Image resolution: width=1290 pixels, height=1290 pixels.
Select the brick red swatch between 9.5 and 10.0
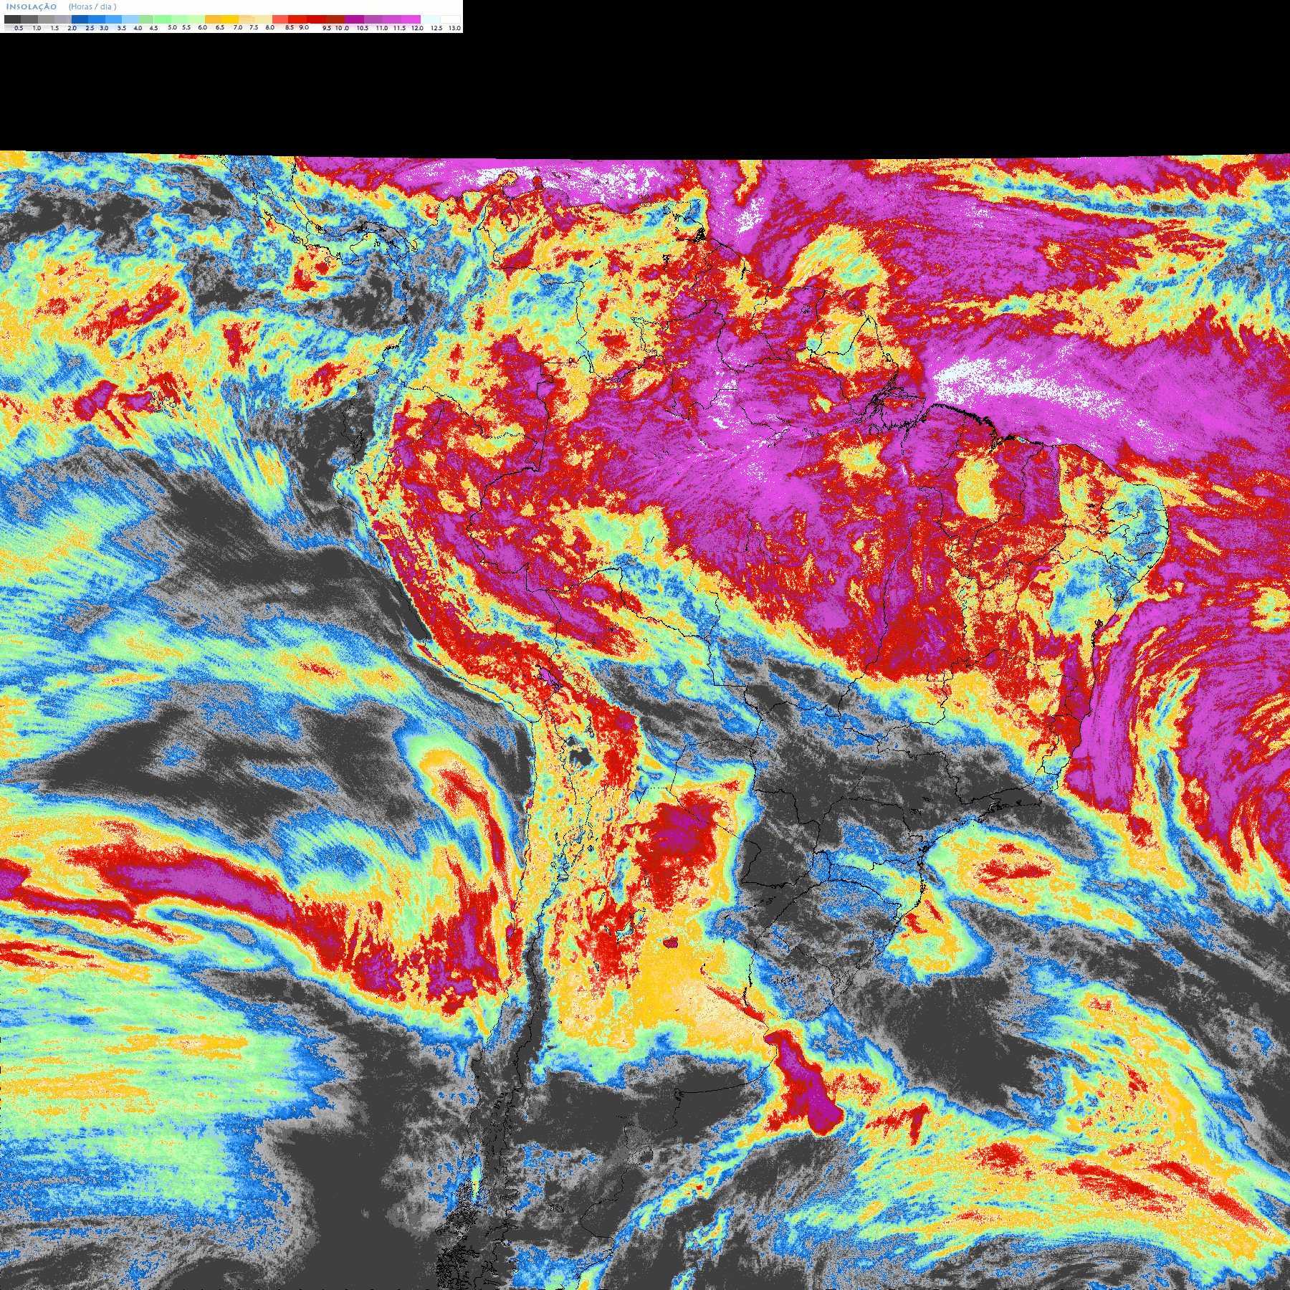point(335,19)
